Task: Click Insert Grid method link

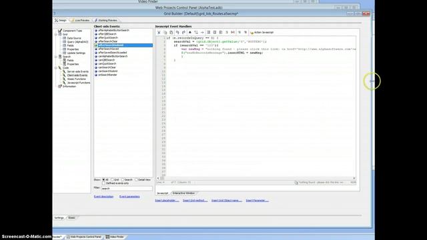Action: point(195,201)
